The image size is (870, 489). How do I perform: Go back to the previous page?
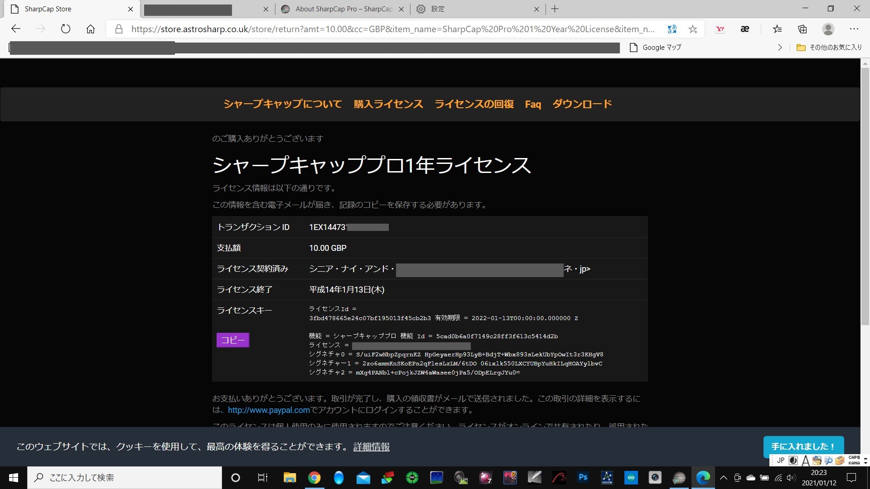coord(16,29)
